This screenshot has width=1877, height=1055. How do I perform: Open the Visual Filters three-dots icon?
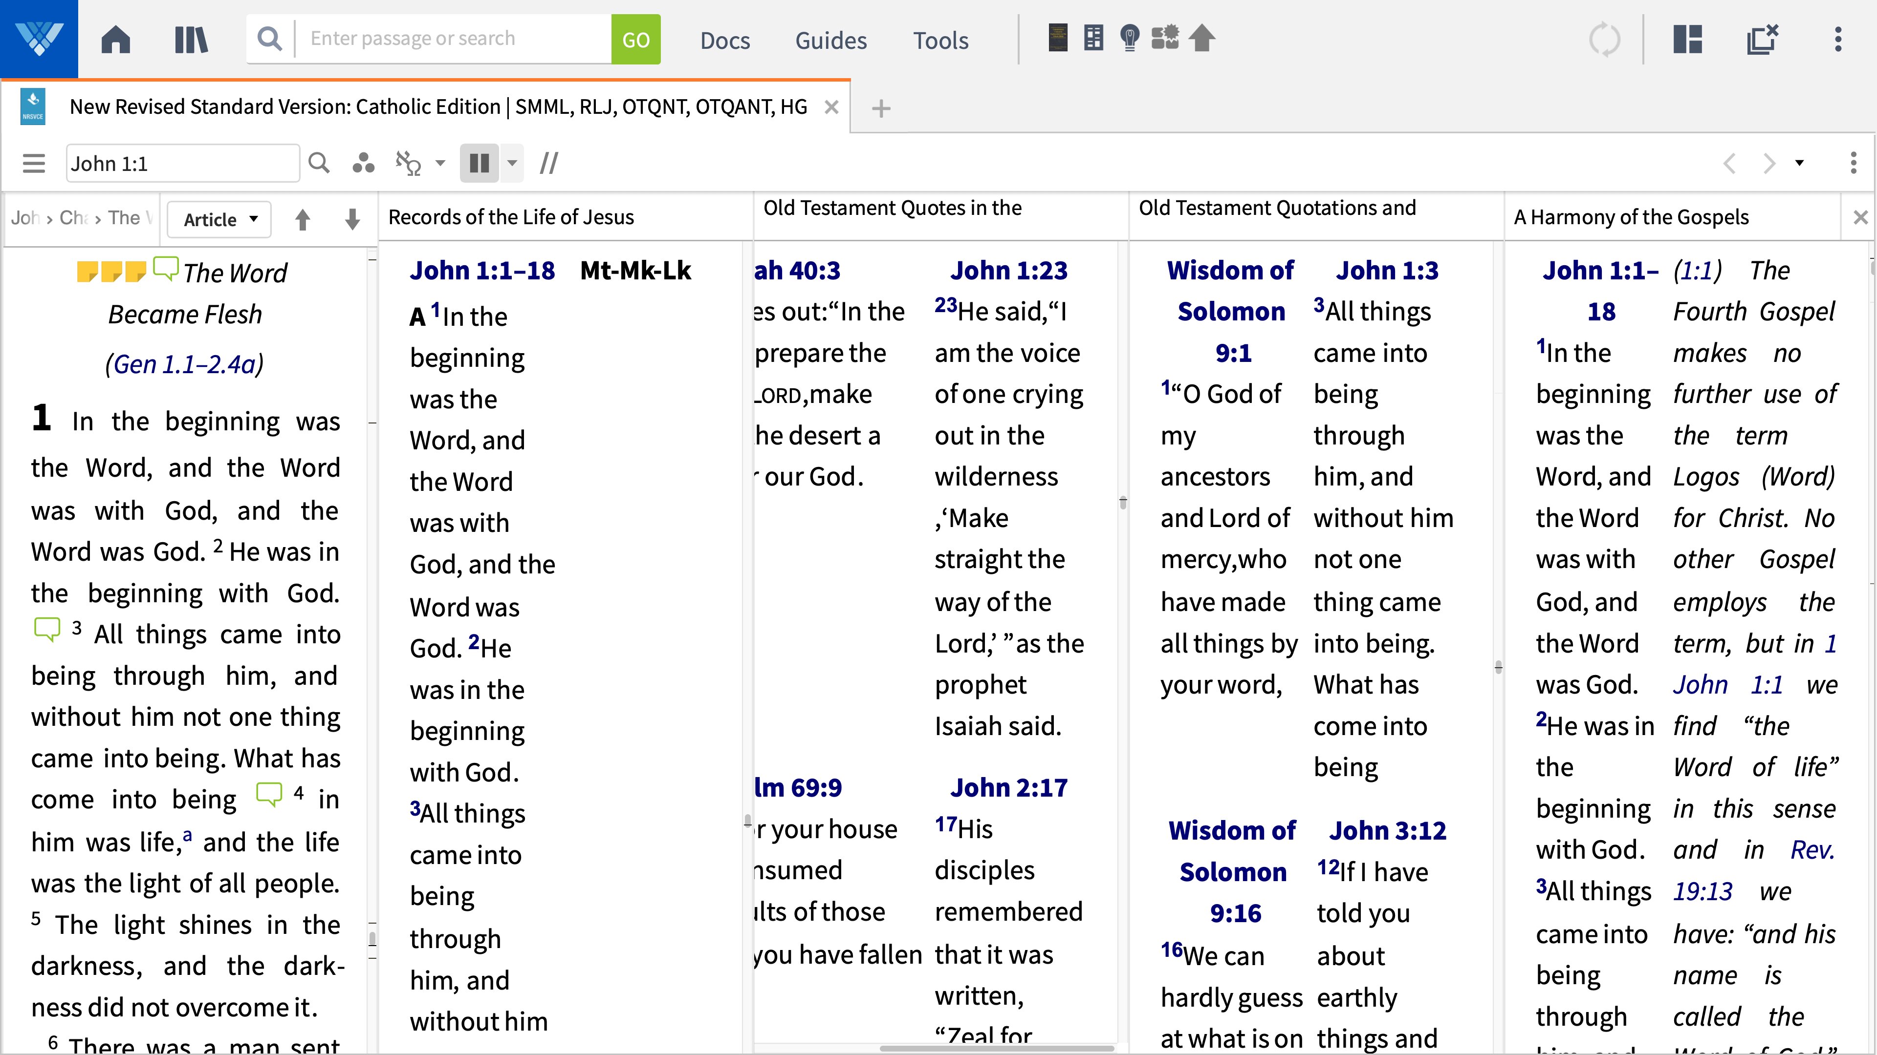[363, 163]
